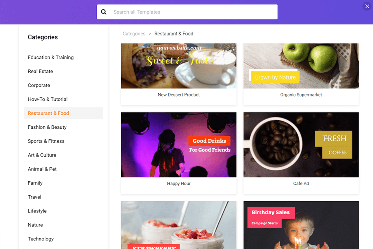Open the Real Estate category
Screen dimensions: 373x249
tap(40, 72)
